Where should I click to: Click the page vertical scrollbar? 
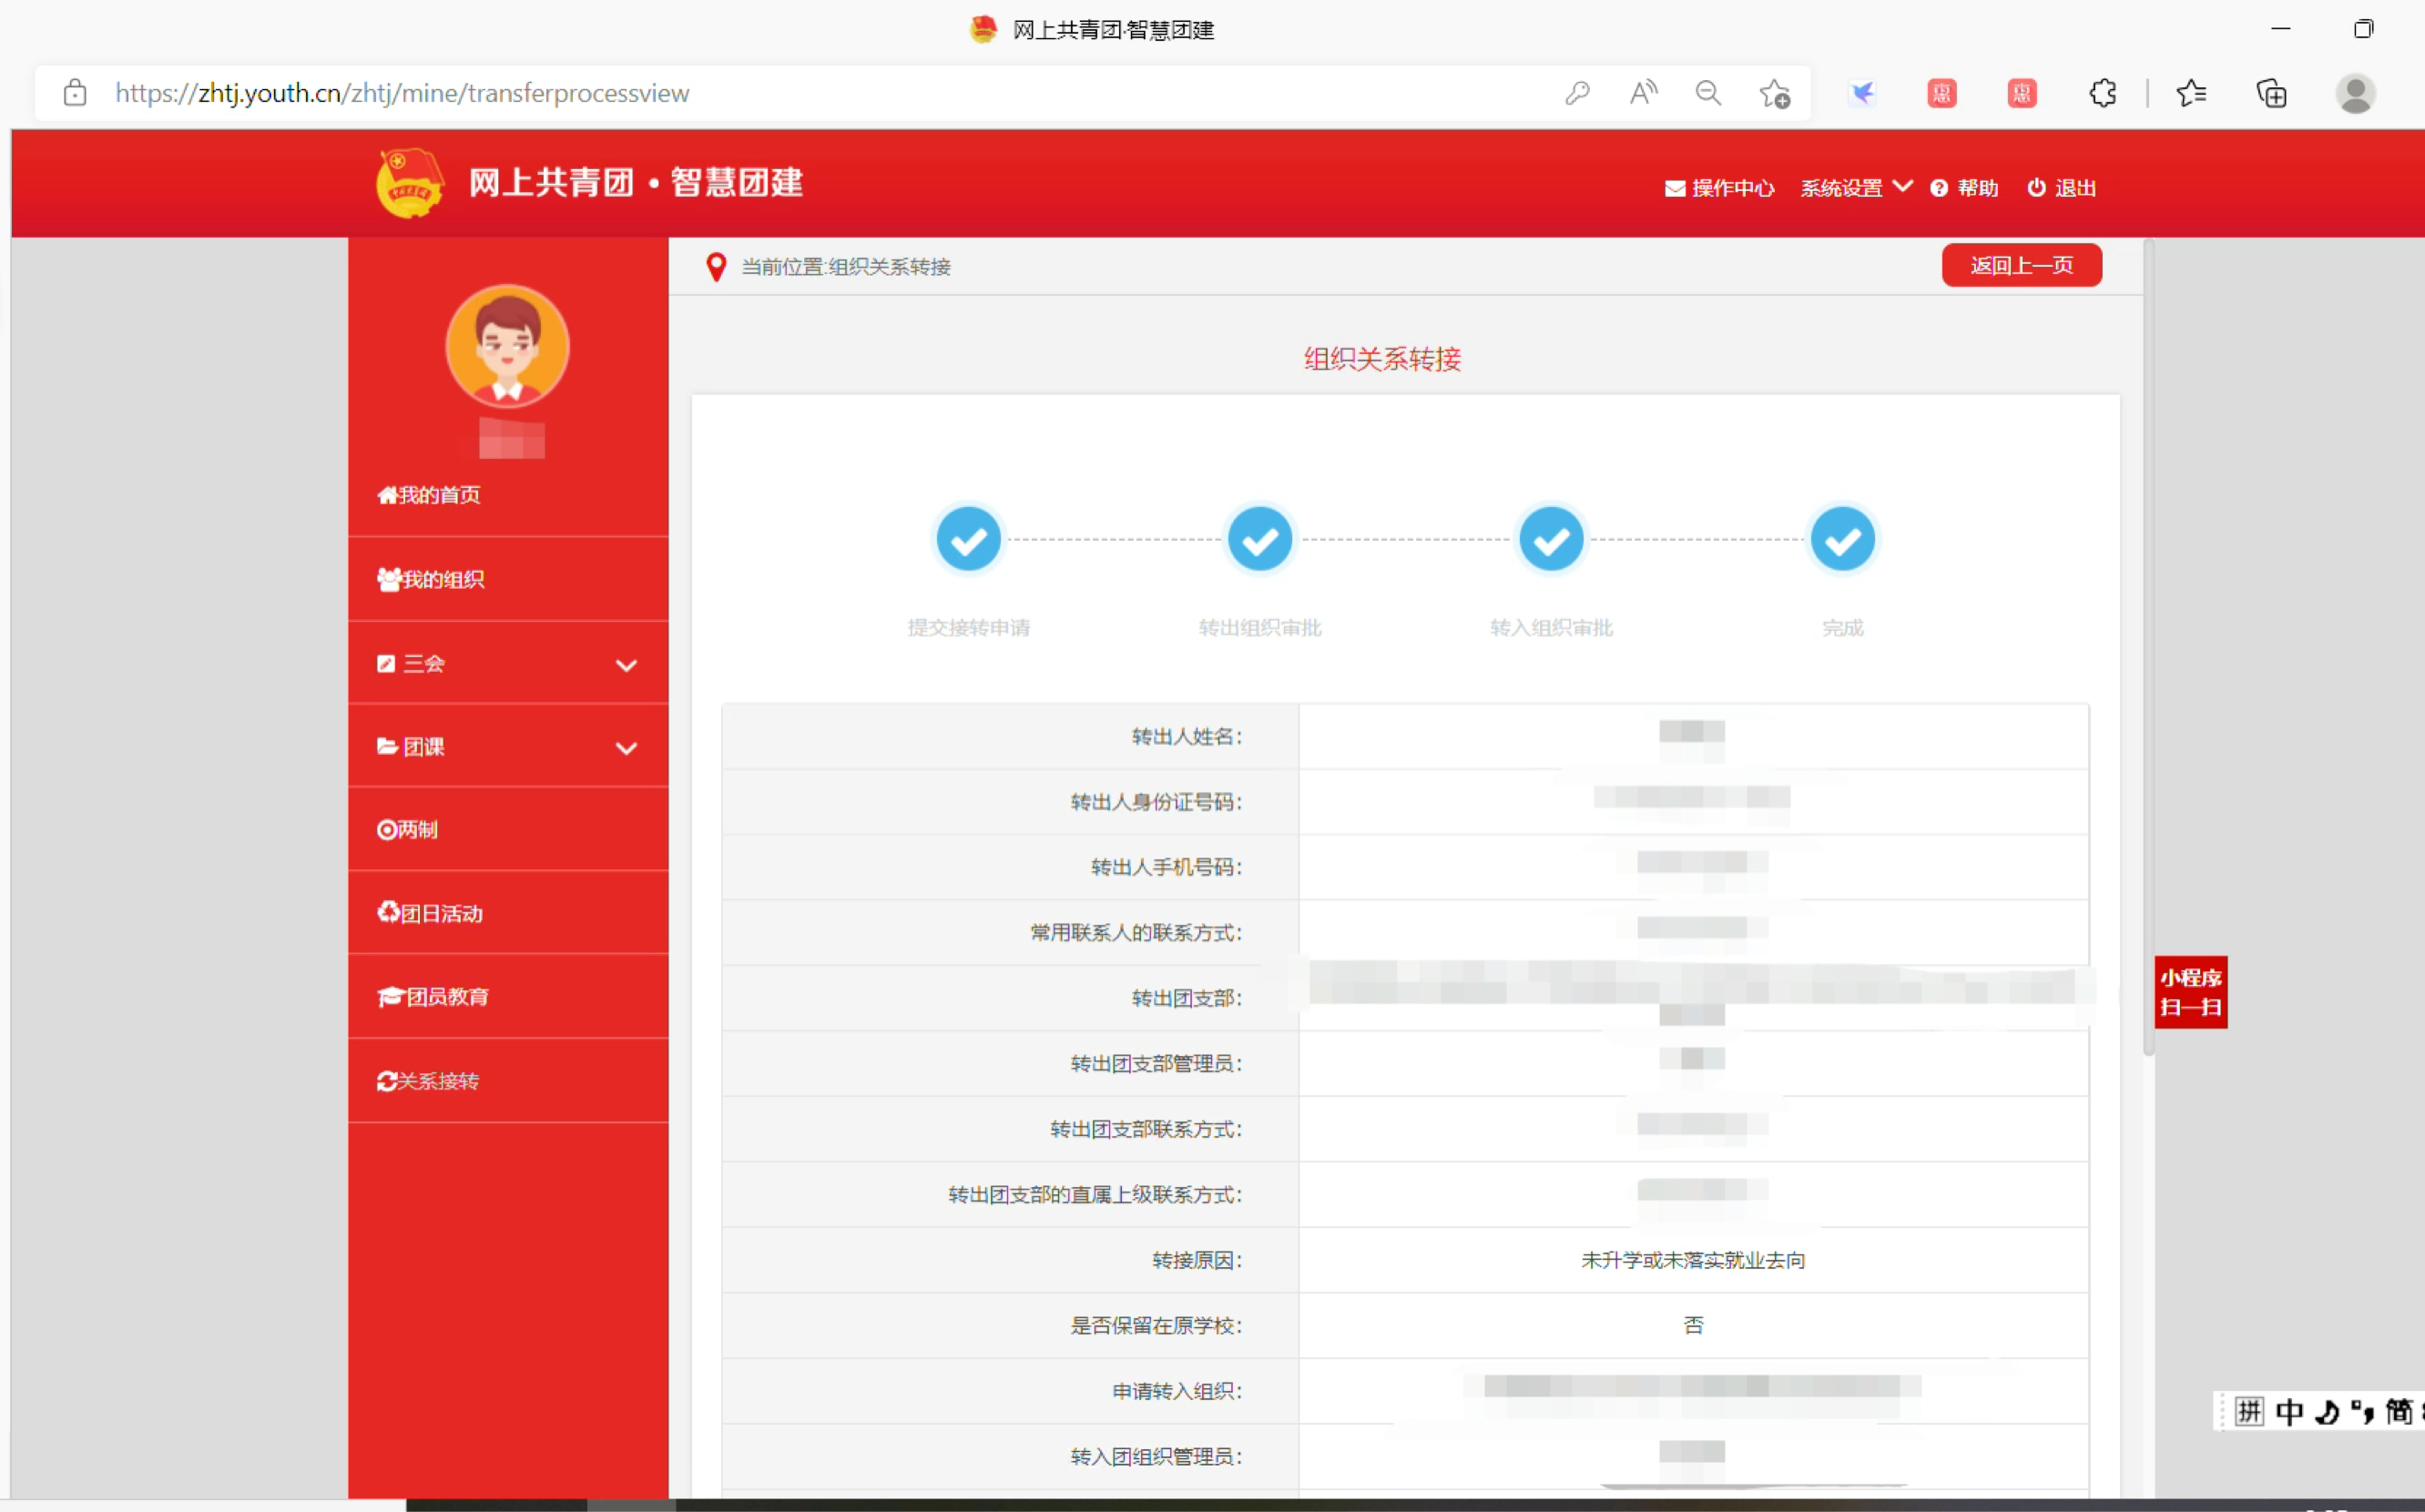(2148, 648)
